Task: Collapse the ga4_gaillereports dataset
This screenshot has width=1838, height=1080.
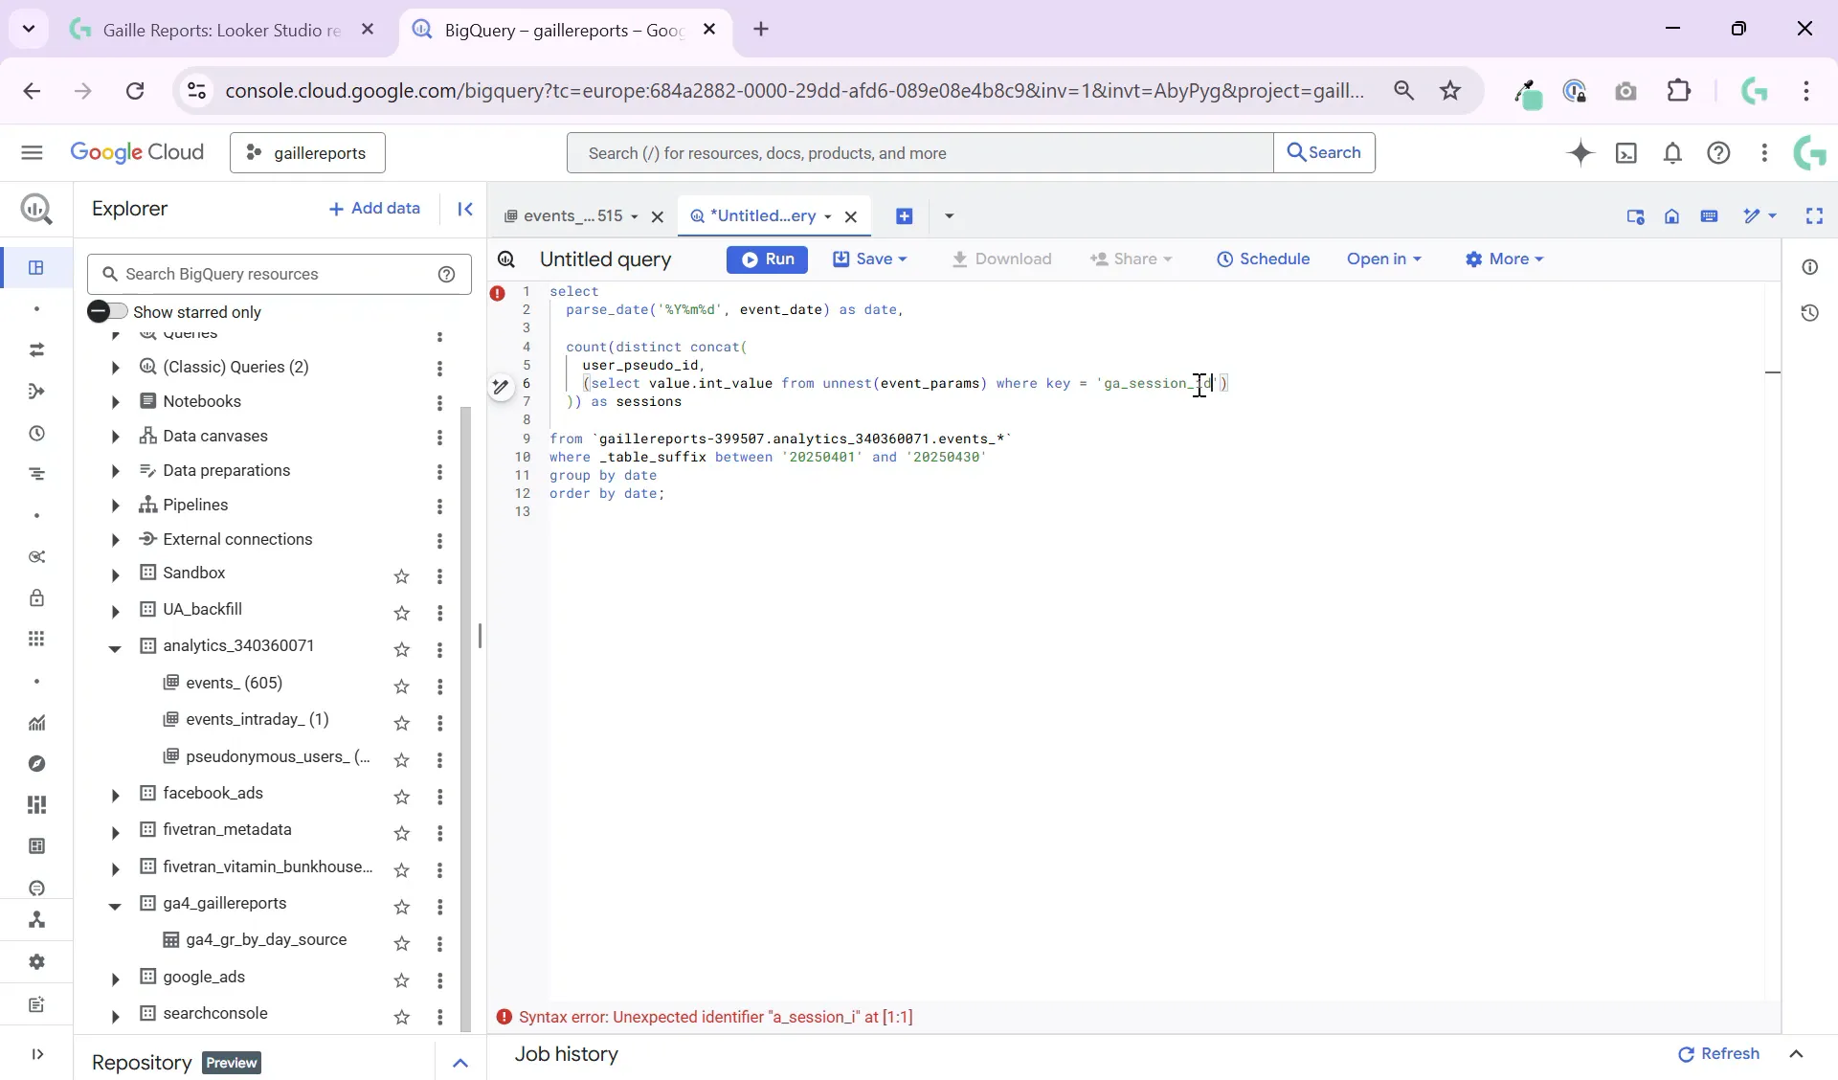Action: coord(115,906)
